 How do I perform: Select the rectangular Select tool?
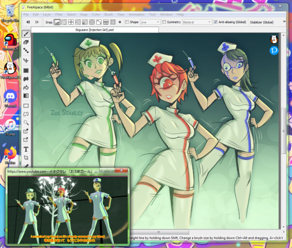(26, 106)
